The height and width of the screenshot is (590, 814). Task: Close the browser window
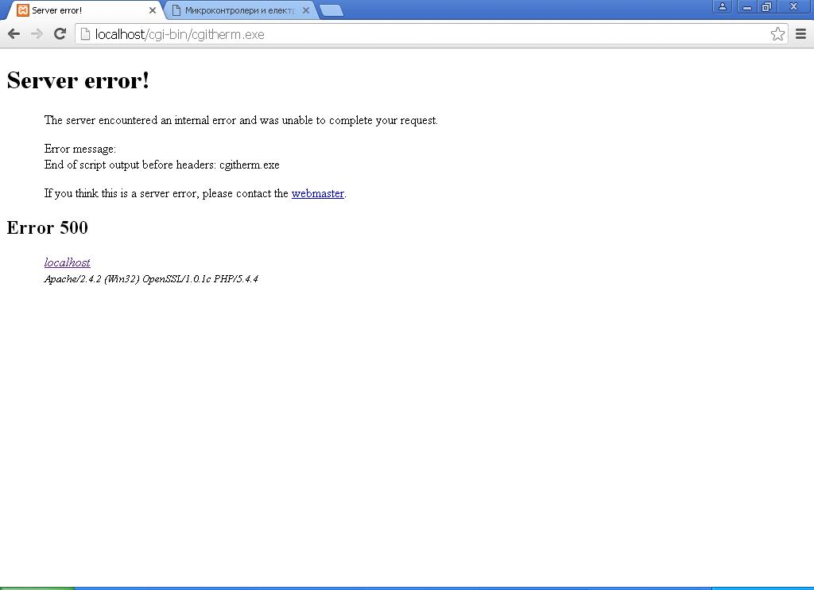coord(794,6)
